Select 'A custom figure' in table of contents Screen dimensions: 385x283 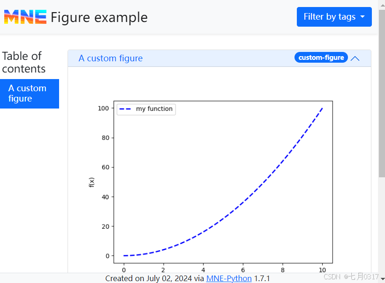[x=29, y=94]
